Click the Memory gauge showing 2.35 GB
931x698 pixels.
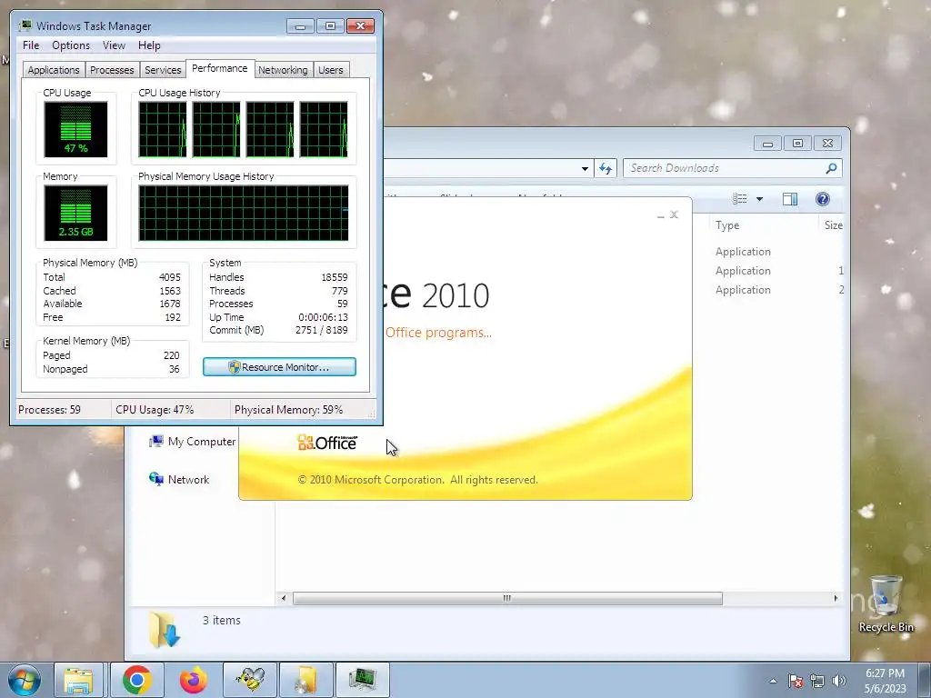(75, 213)
